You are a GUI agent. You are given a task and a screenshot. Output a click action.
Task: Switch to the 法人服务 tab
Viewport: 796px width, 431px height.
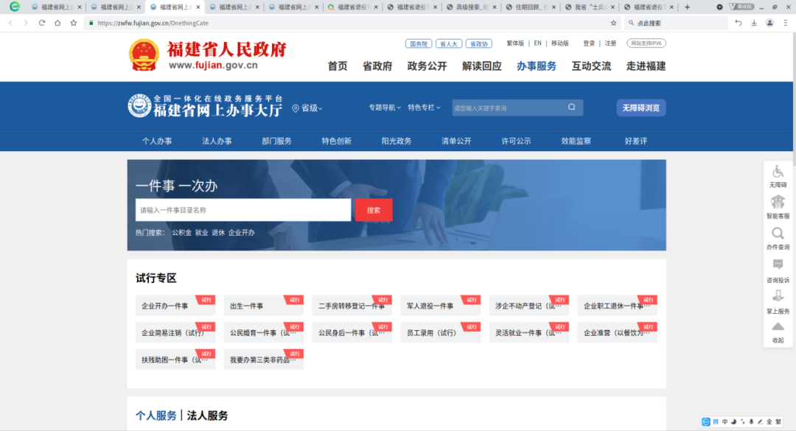tap(207, 416)
